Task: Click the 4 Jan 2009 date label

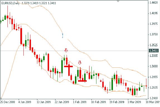Action: tap(25, 102)
